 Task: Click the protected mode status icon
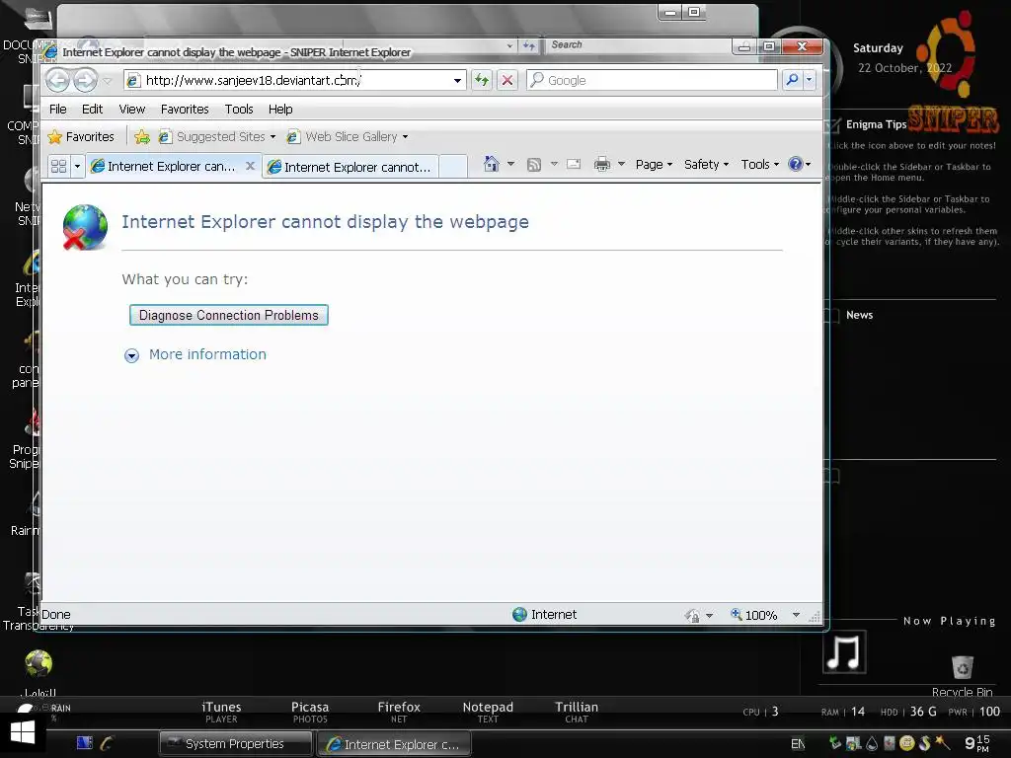[692, 616]
